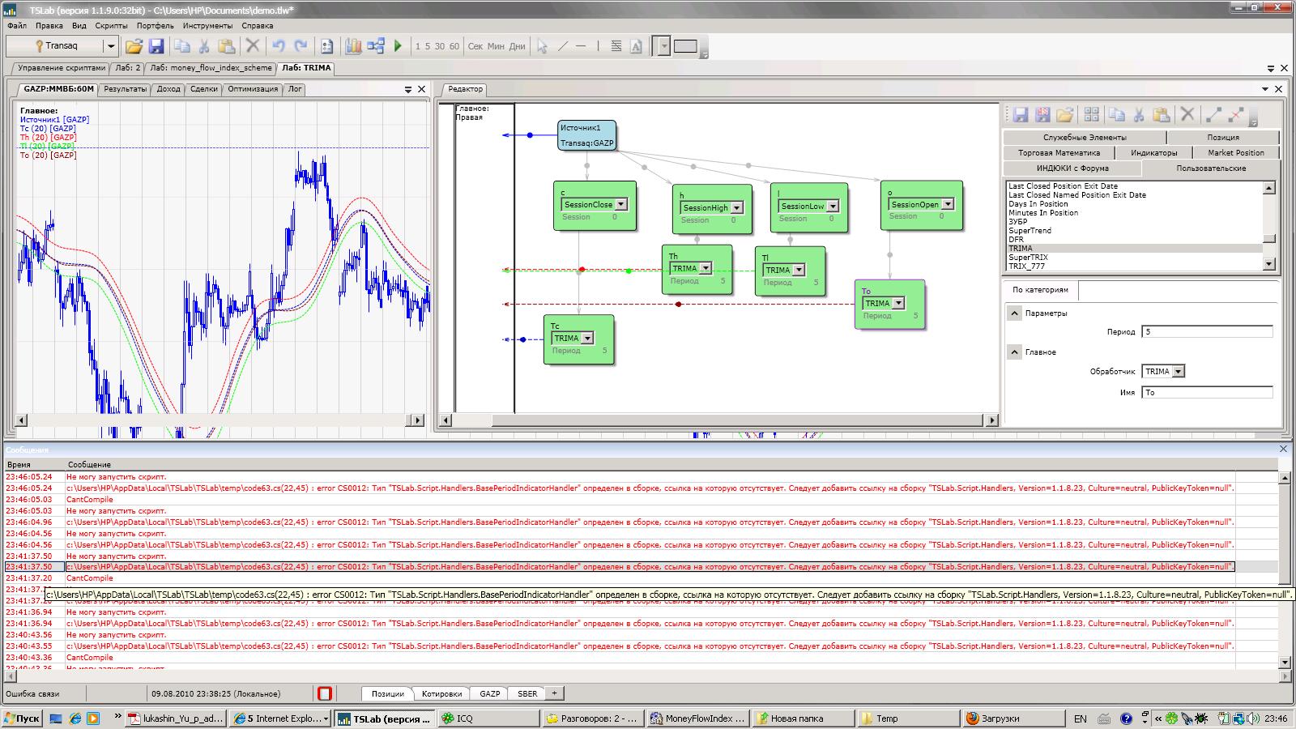Toggle the 60-minute interval button
Image resolution: width=1296 pixels, height=729 pixels.
[x=454, y=46]
